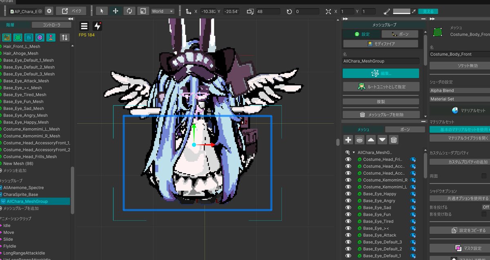This screenshot has height=260, width=490.
Task: Hide Base_Eye_Sad with its eye icon
Action: pyautogui.click(x=348, y=207)
